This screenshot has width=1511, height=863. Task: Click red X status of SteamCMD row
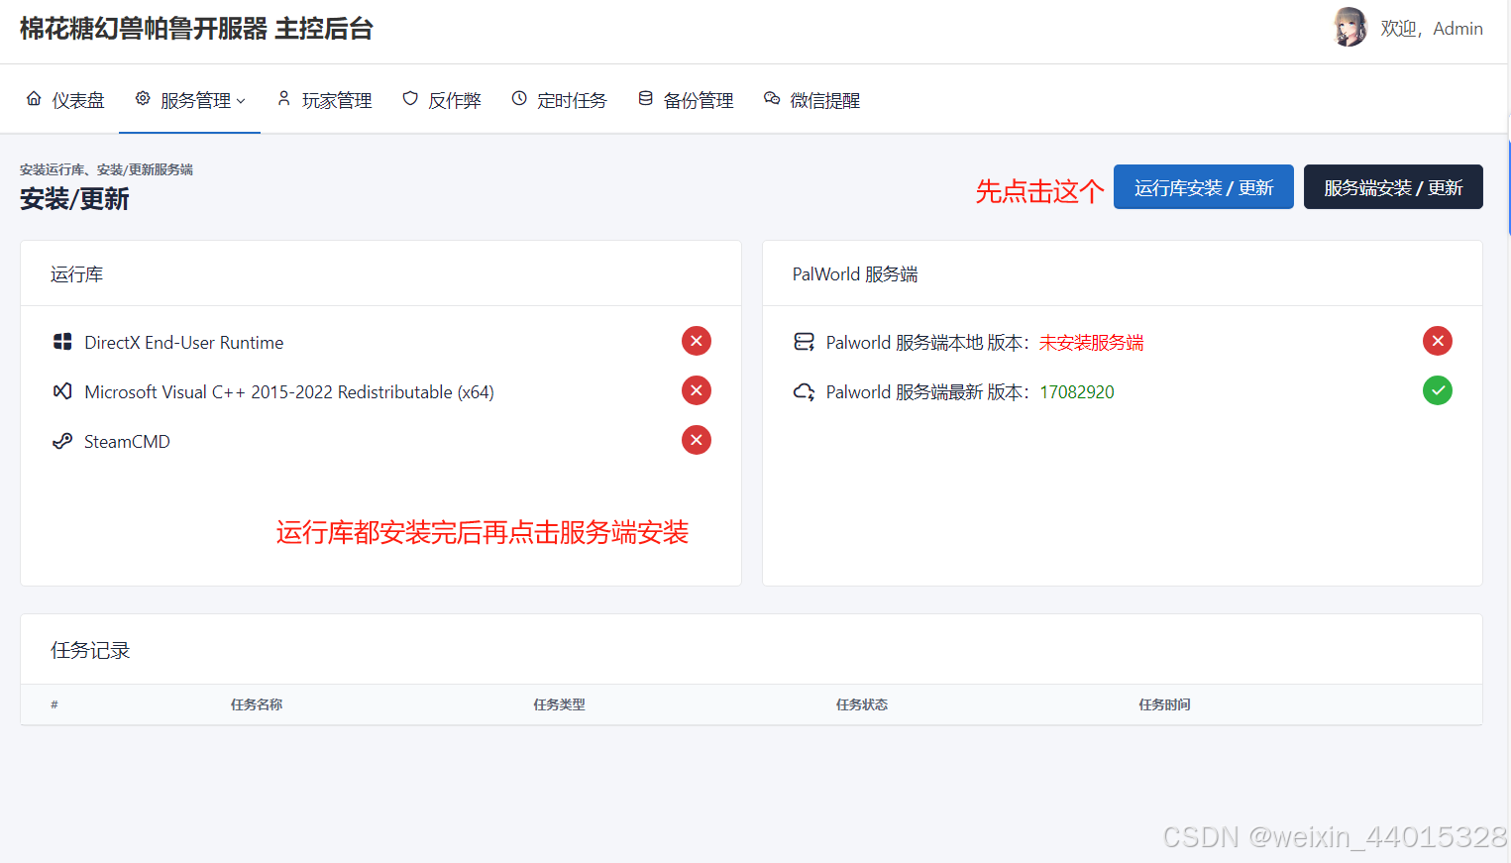(x=697, y=440)
